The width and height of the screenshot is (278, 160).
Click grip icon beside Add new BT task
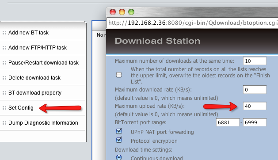click(x=4, y=33)
